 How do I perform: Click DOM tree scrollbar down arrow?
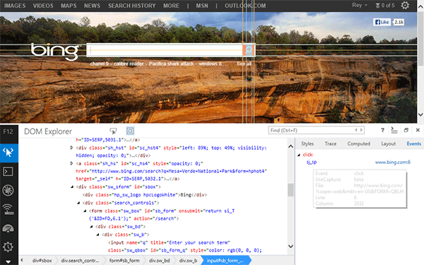tap(290, 246)
